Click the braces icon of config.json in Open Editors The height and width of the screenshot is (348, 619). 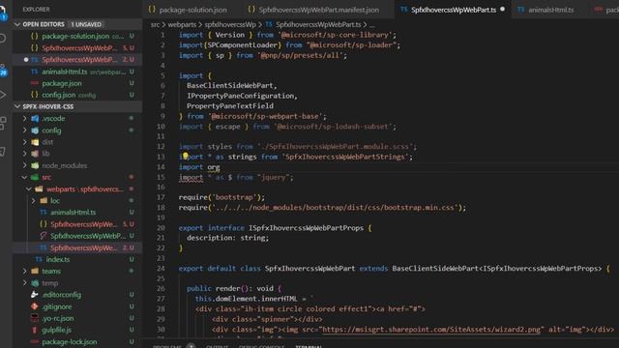[x=35, y=95]
